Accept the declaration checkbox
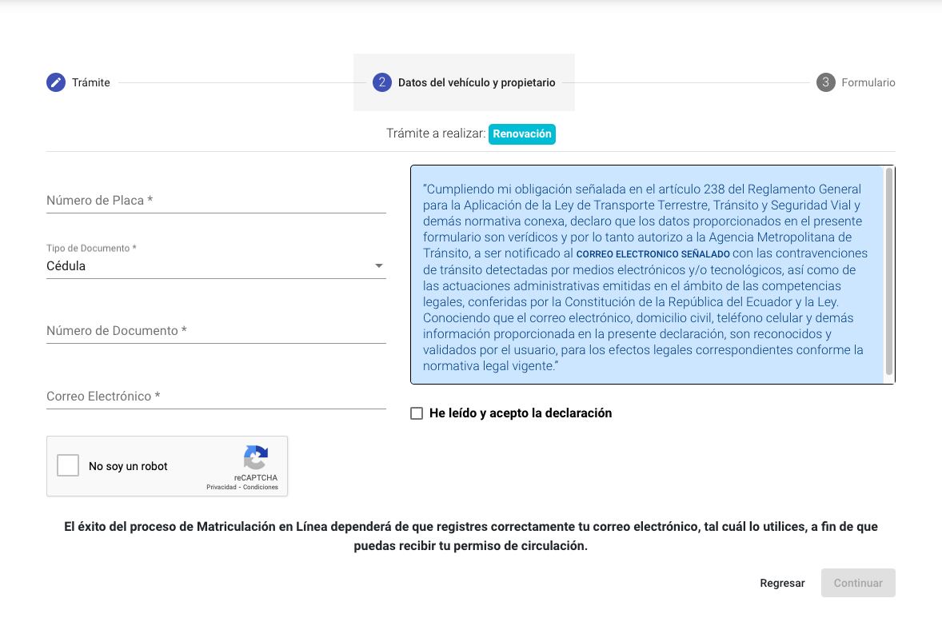942x630 pixels. 417,413
